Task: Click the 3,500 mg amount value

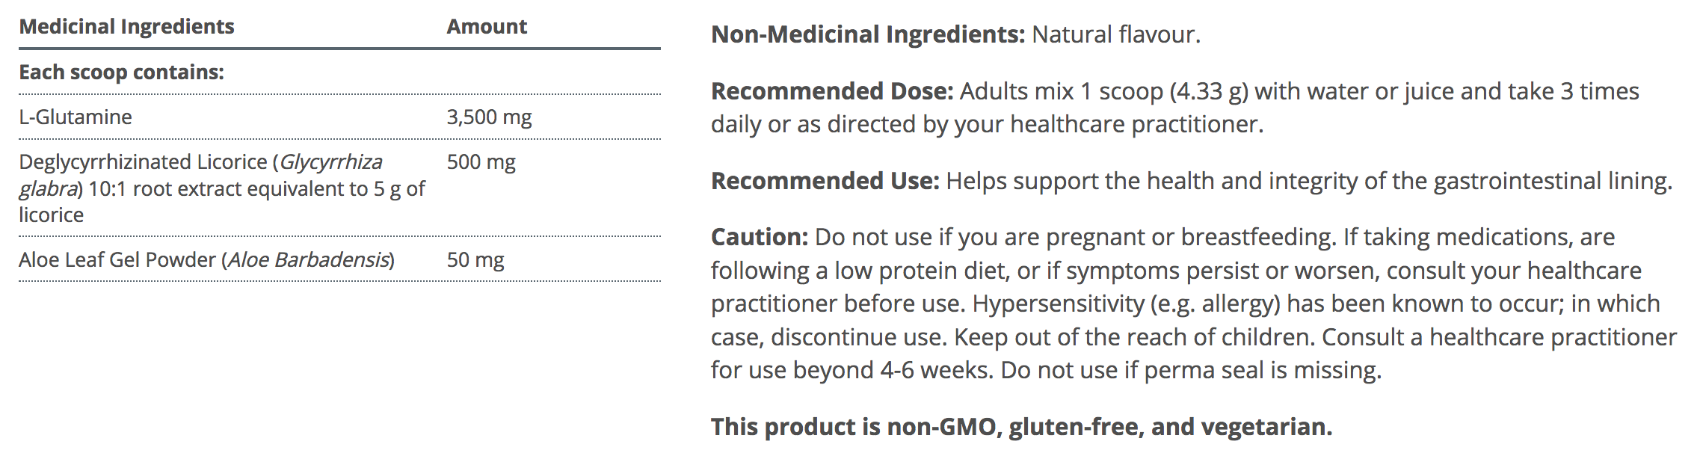Action: pos(489,117)
